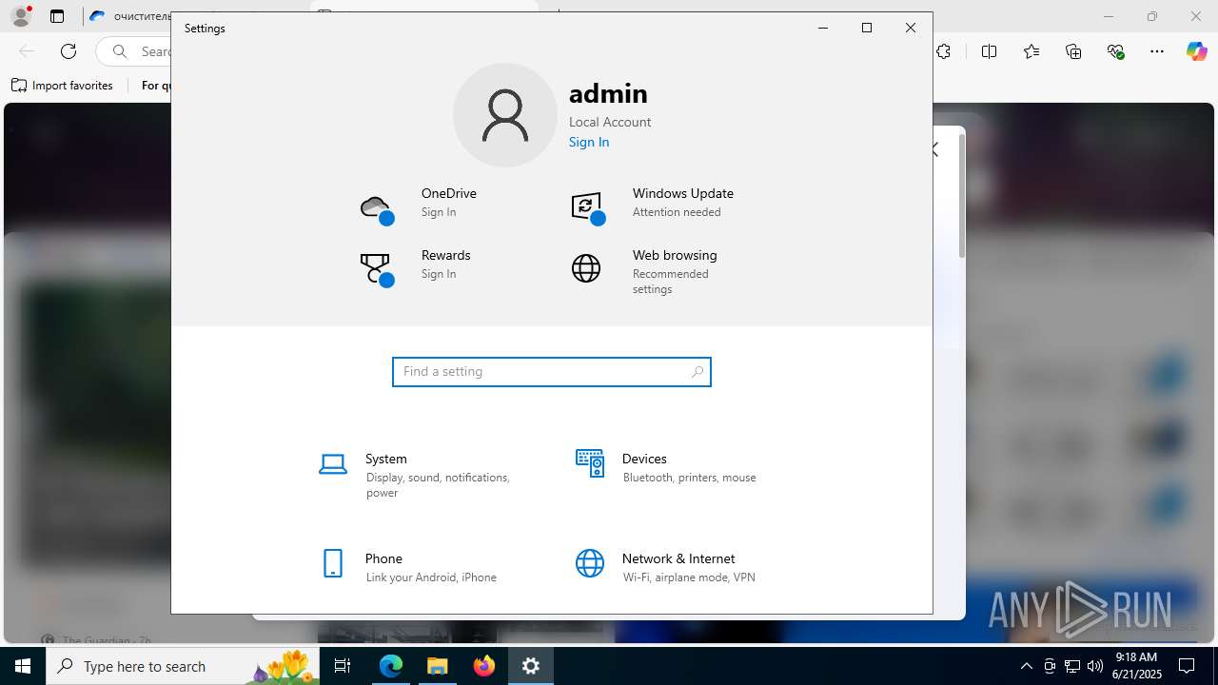This screenshot has width=1218, height=685.
Task: Open the Edge tab actions menu icon
Action: pyautogui.click(x=57, y=16)
